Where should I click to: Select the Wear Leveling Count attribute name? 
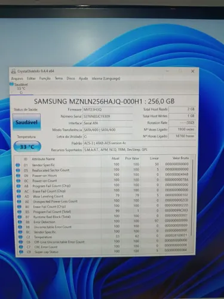point(48,196)
